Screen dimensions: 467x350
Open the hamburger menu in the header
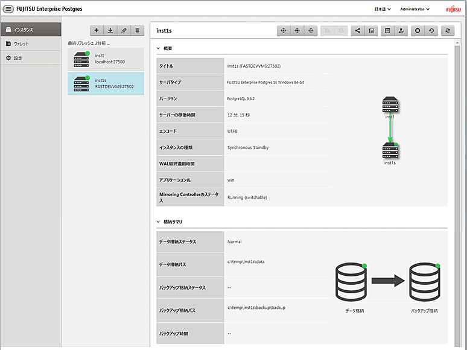tap(8, 9)
